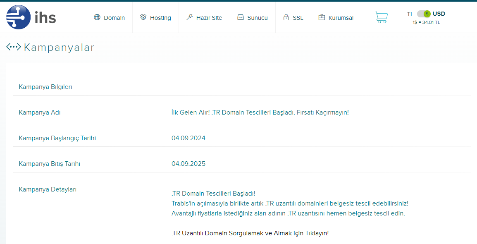Open the shopping cart
The height and width of the screenshot is (244, 477).
(x=380, y=17)
